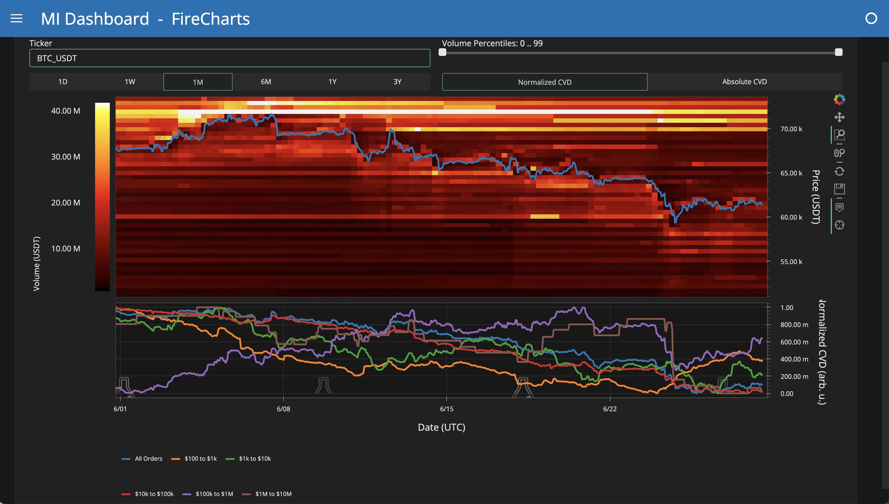
Task: Select the Normalized CVD button
Action: pos(545,82)
